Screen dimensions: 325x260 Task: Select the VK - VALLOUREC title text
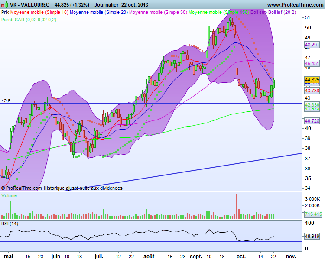click(29, 5)
